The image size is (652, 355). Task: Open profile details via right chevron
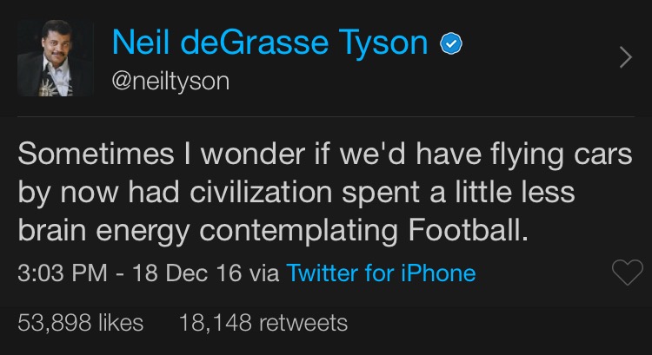click(x=625, y=57)
